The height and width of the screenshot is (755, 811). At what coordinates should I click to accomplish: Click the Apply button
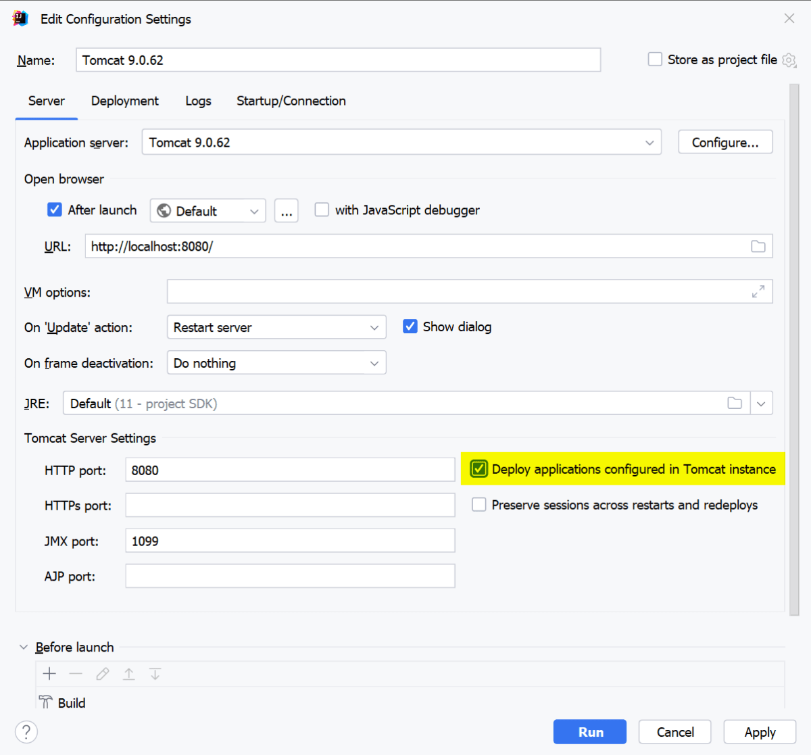pos(760,732)
